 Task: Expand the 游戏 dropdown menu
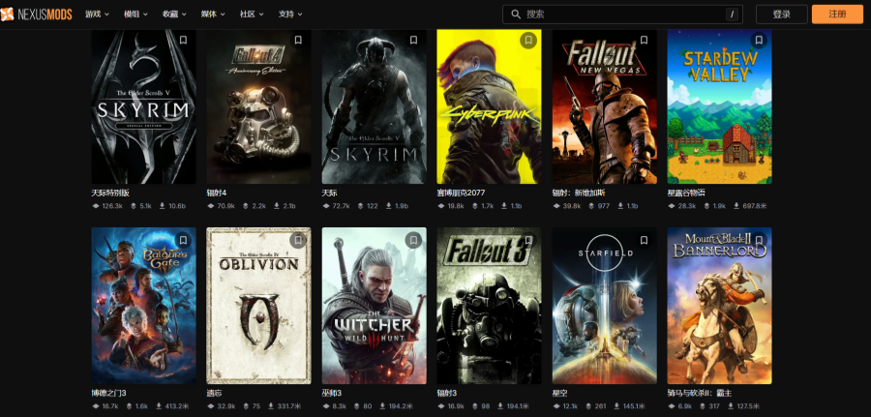click(x=97, y=15)
